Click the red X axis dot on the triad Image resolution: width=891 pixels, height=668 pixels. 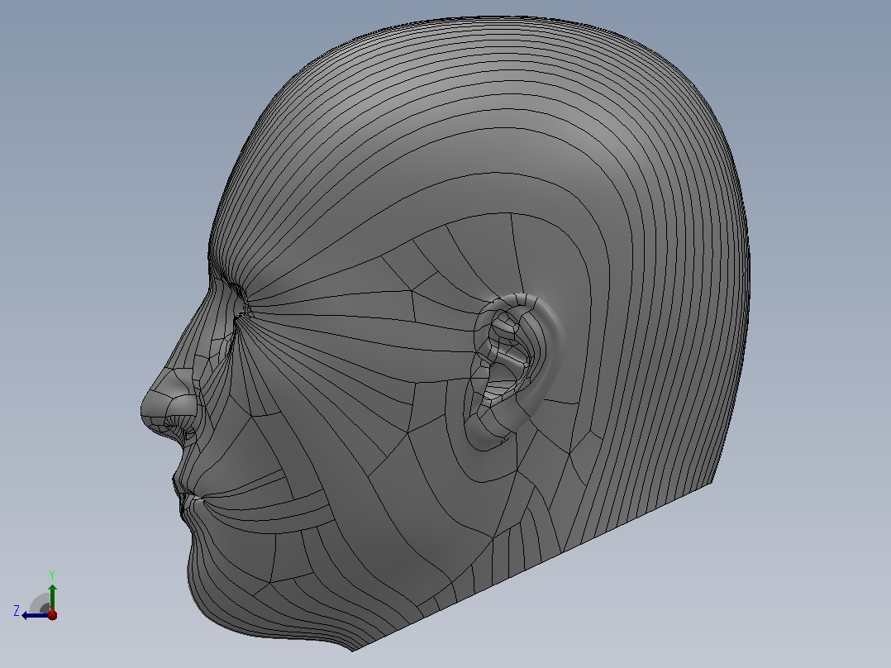(53, 614)
